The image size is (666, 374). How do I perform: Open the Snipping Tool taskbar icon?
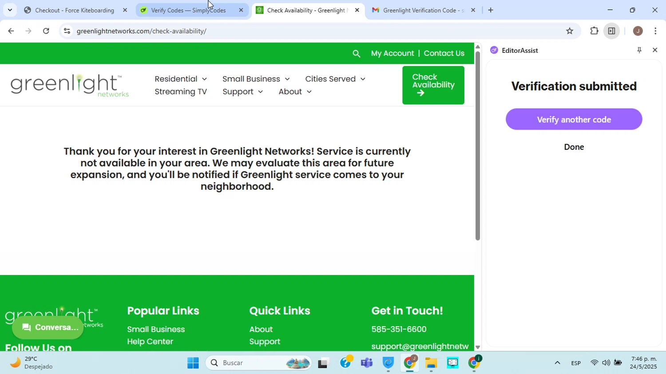(452, 363)
